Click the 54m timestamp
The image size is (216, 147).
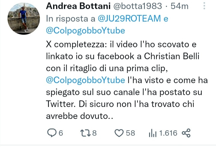pyautogui.click(x=179, y=6)
